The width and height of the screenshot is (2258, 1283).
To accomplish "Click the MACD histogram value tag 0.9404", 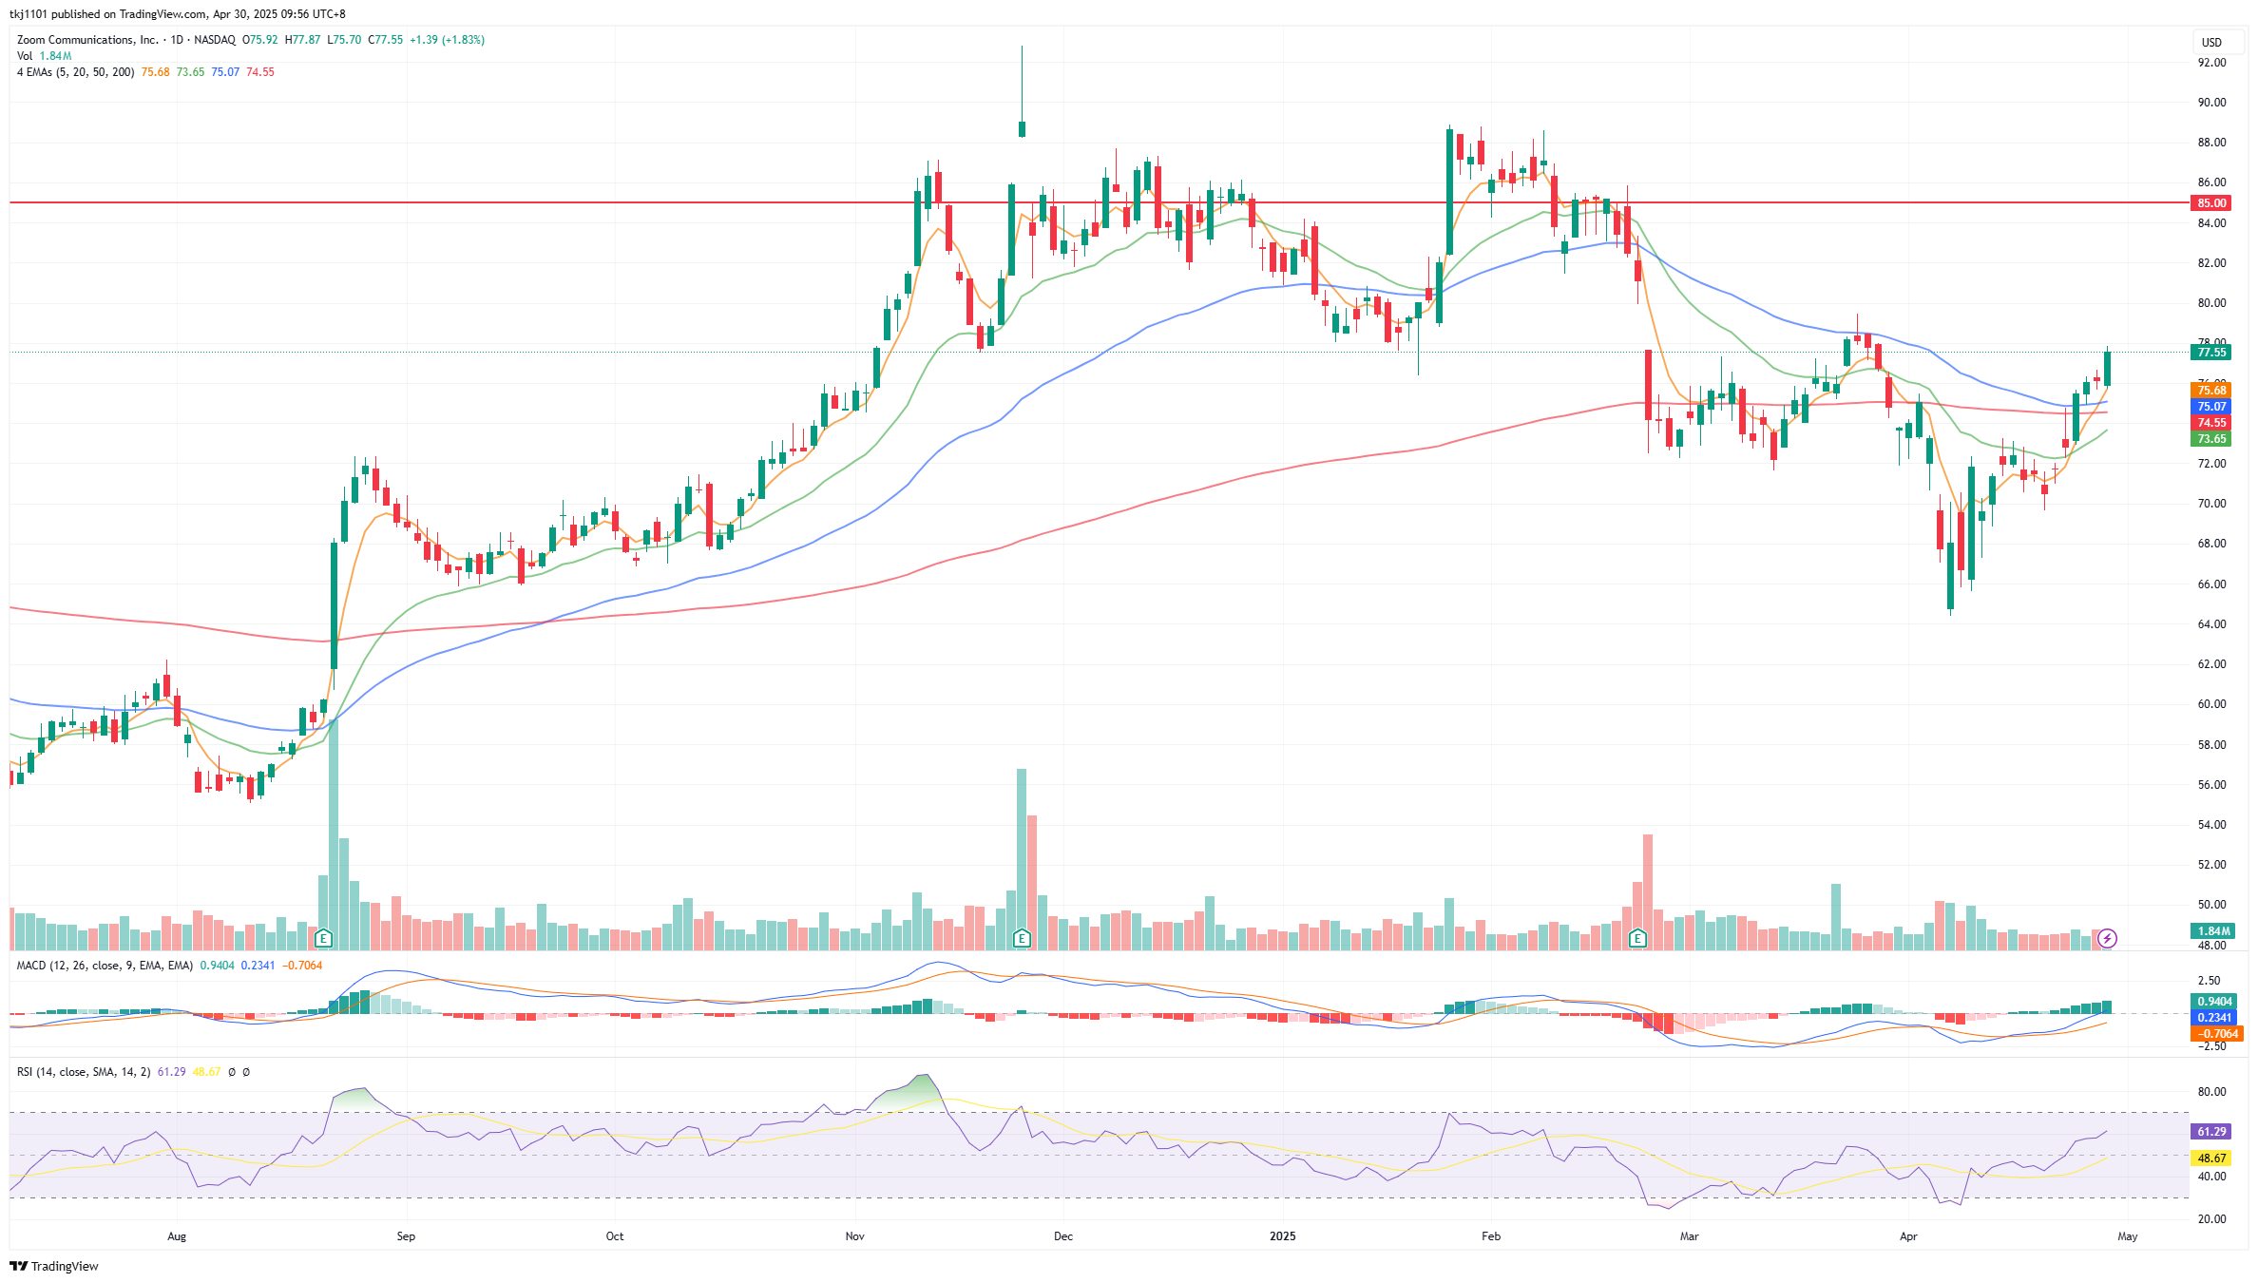I will coord(2214,1001).
